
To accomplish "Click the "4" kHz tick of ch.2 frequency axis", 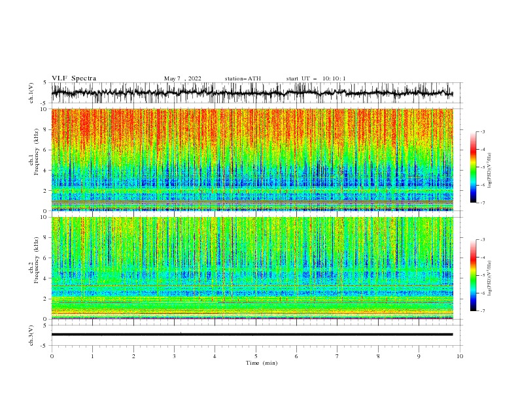I will click(x=45, y=278).
